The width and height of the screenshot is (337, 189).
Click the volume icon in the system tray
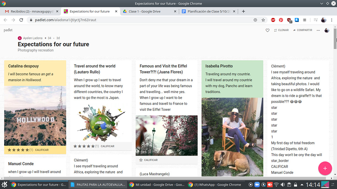[283, 185]
